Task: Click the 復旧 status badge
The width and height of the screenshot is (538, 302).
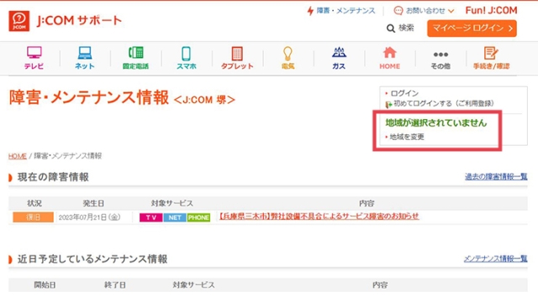Action: 34,217
